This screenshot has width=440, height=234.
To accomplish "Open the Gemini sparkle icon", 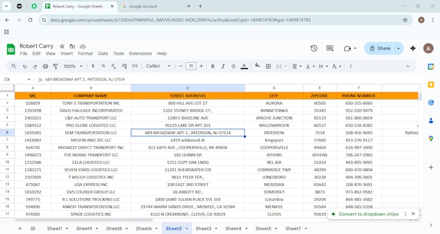I will tap(413, 48).
